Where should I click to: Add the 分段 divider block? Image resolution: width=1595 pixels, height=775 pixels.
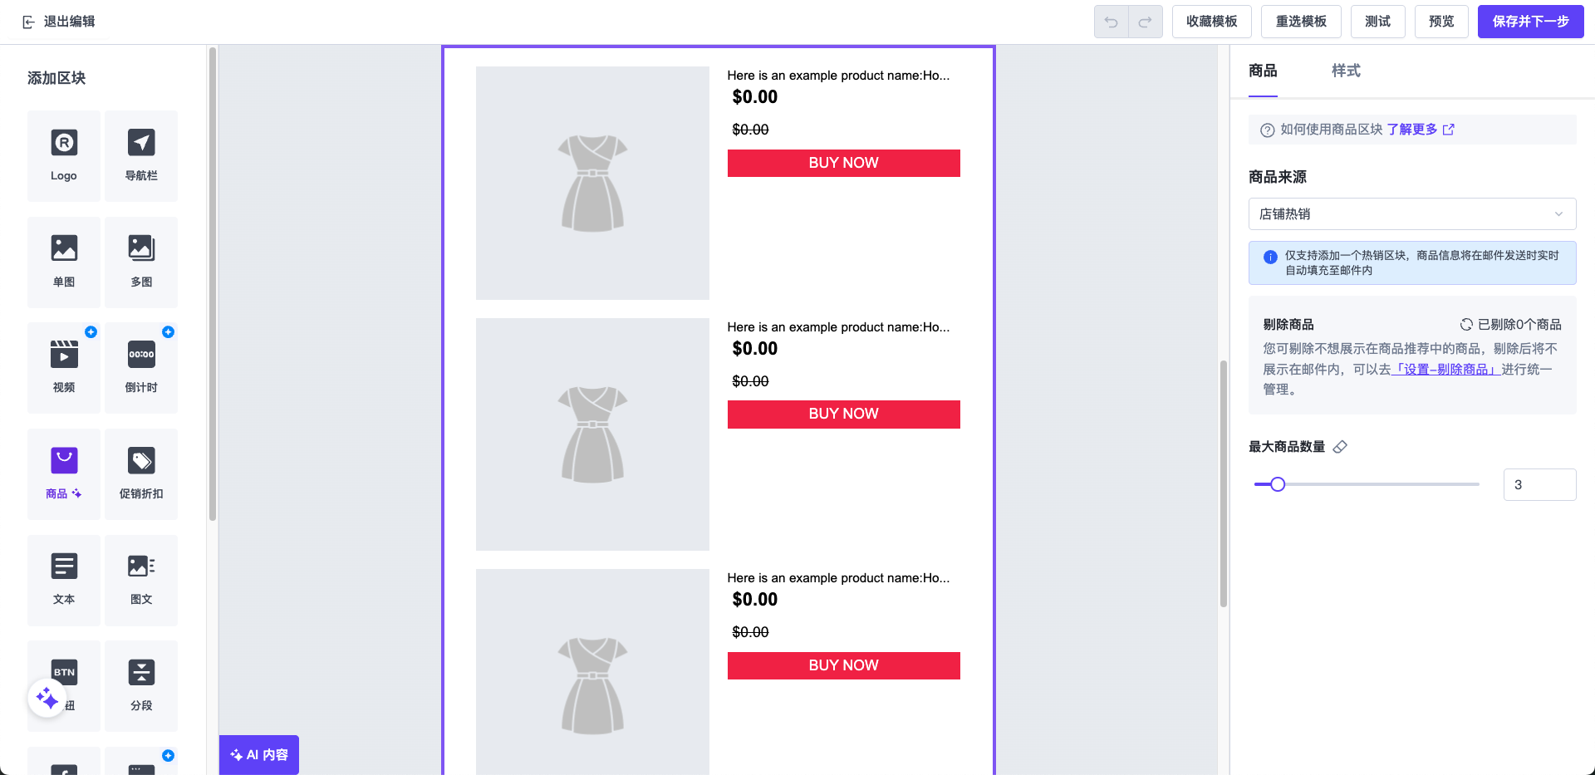(141, 686)
